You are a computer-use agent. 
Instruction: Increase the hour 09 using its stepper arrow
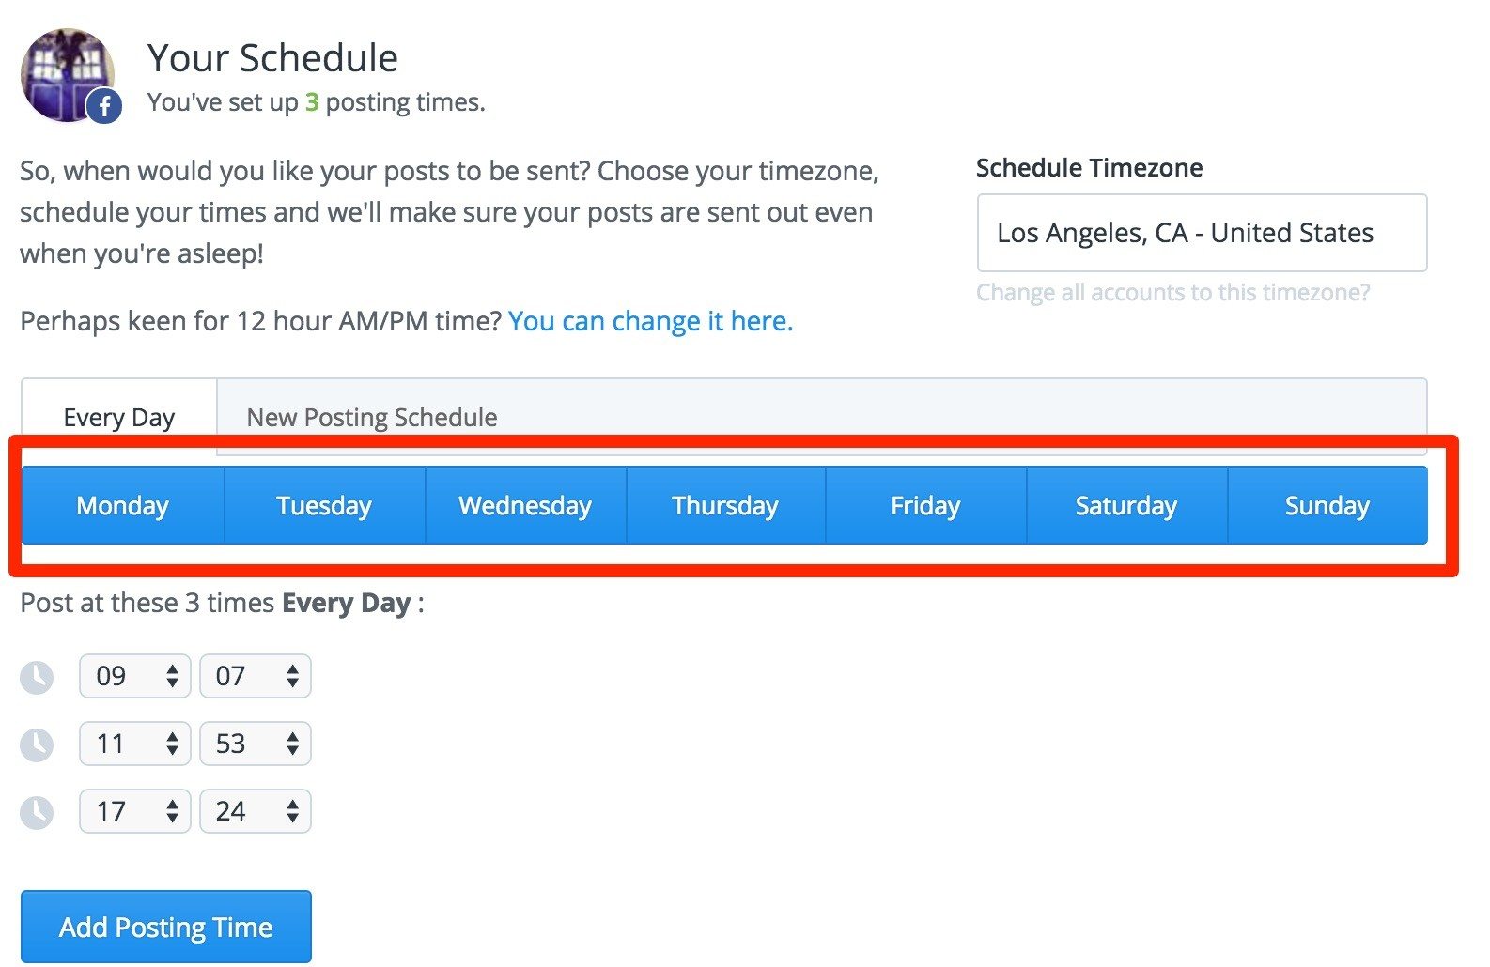pos(173,668)
